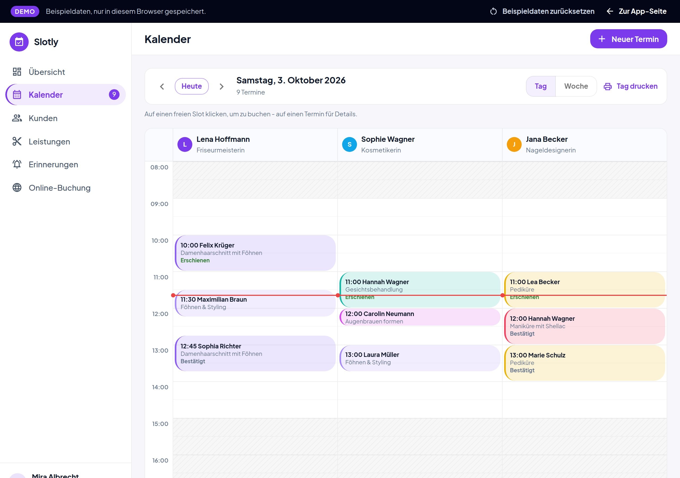The image size is (680, 478).
Task: Open the 11:30 Maximilian Braun appointment
Action: coord(255,303)
